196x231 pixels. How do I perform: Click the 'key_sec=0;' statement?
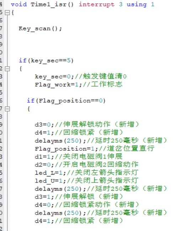coord(54,77)
